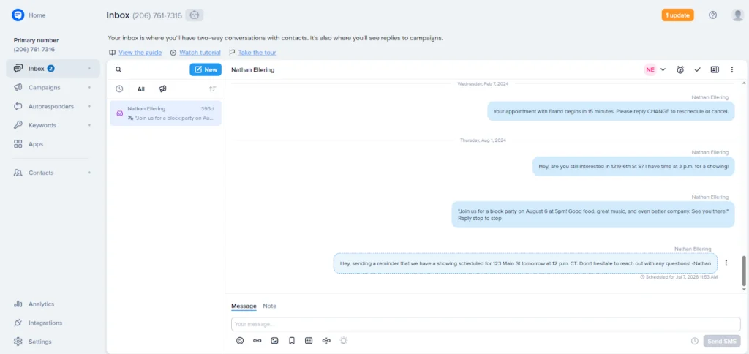Open saved templates bookmark icon
The image size is (749, 354).
coord(291,341)
